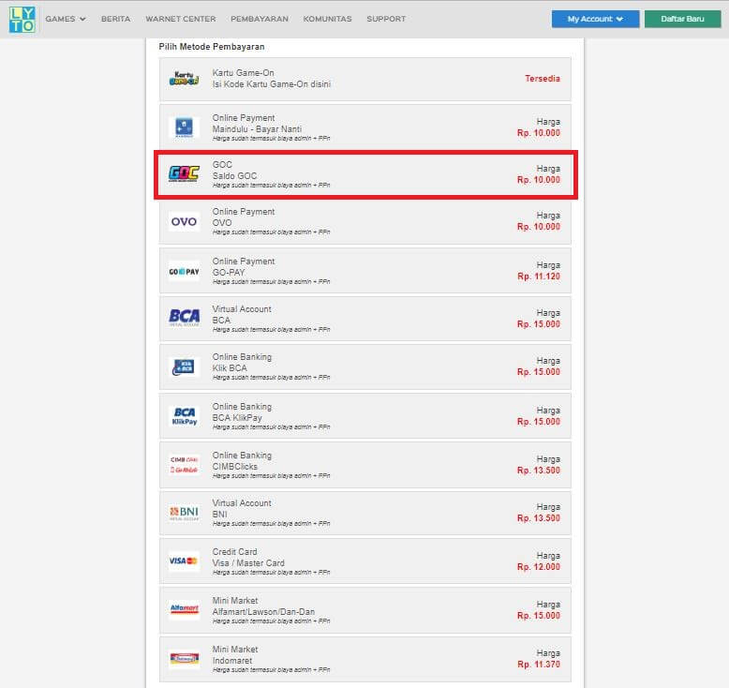This screenshot has width=729, height=688.
Task: Select 'BCA KlikPay' text
Action: [237, 418]
